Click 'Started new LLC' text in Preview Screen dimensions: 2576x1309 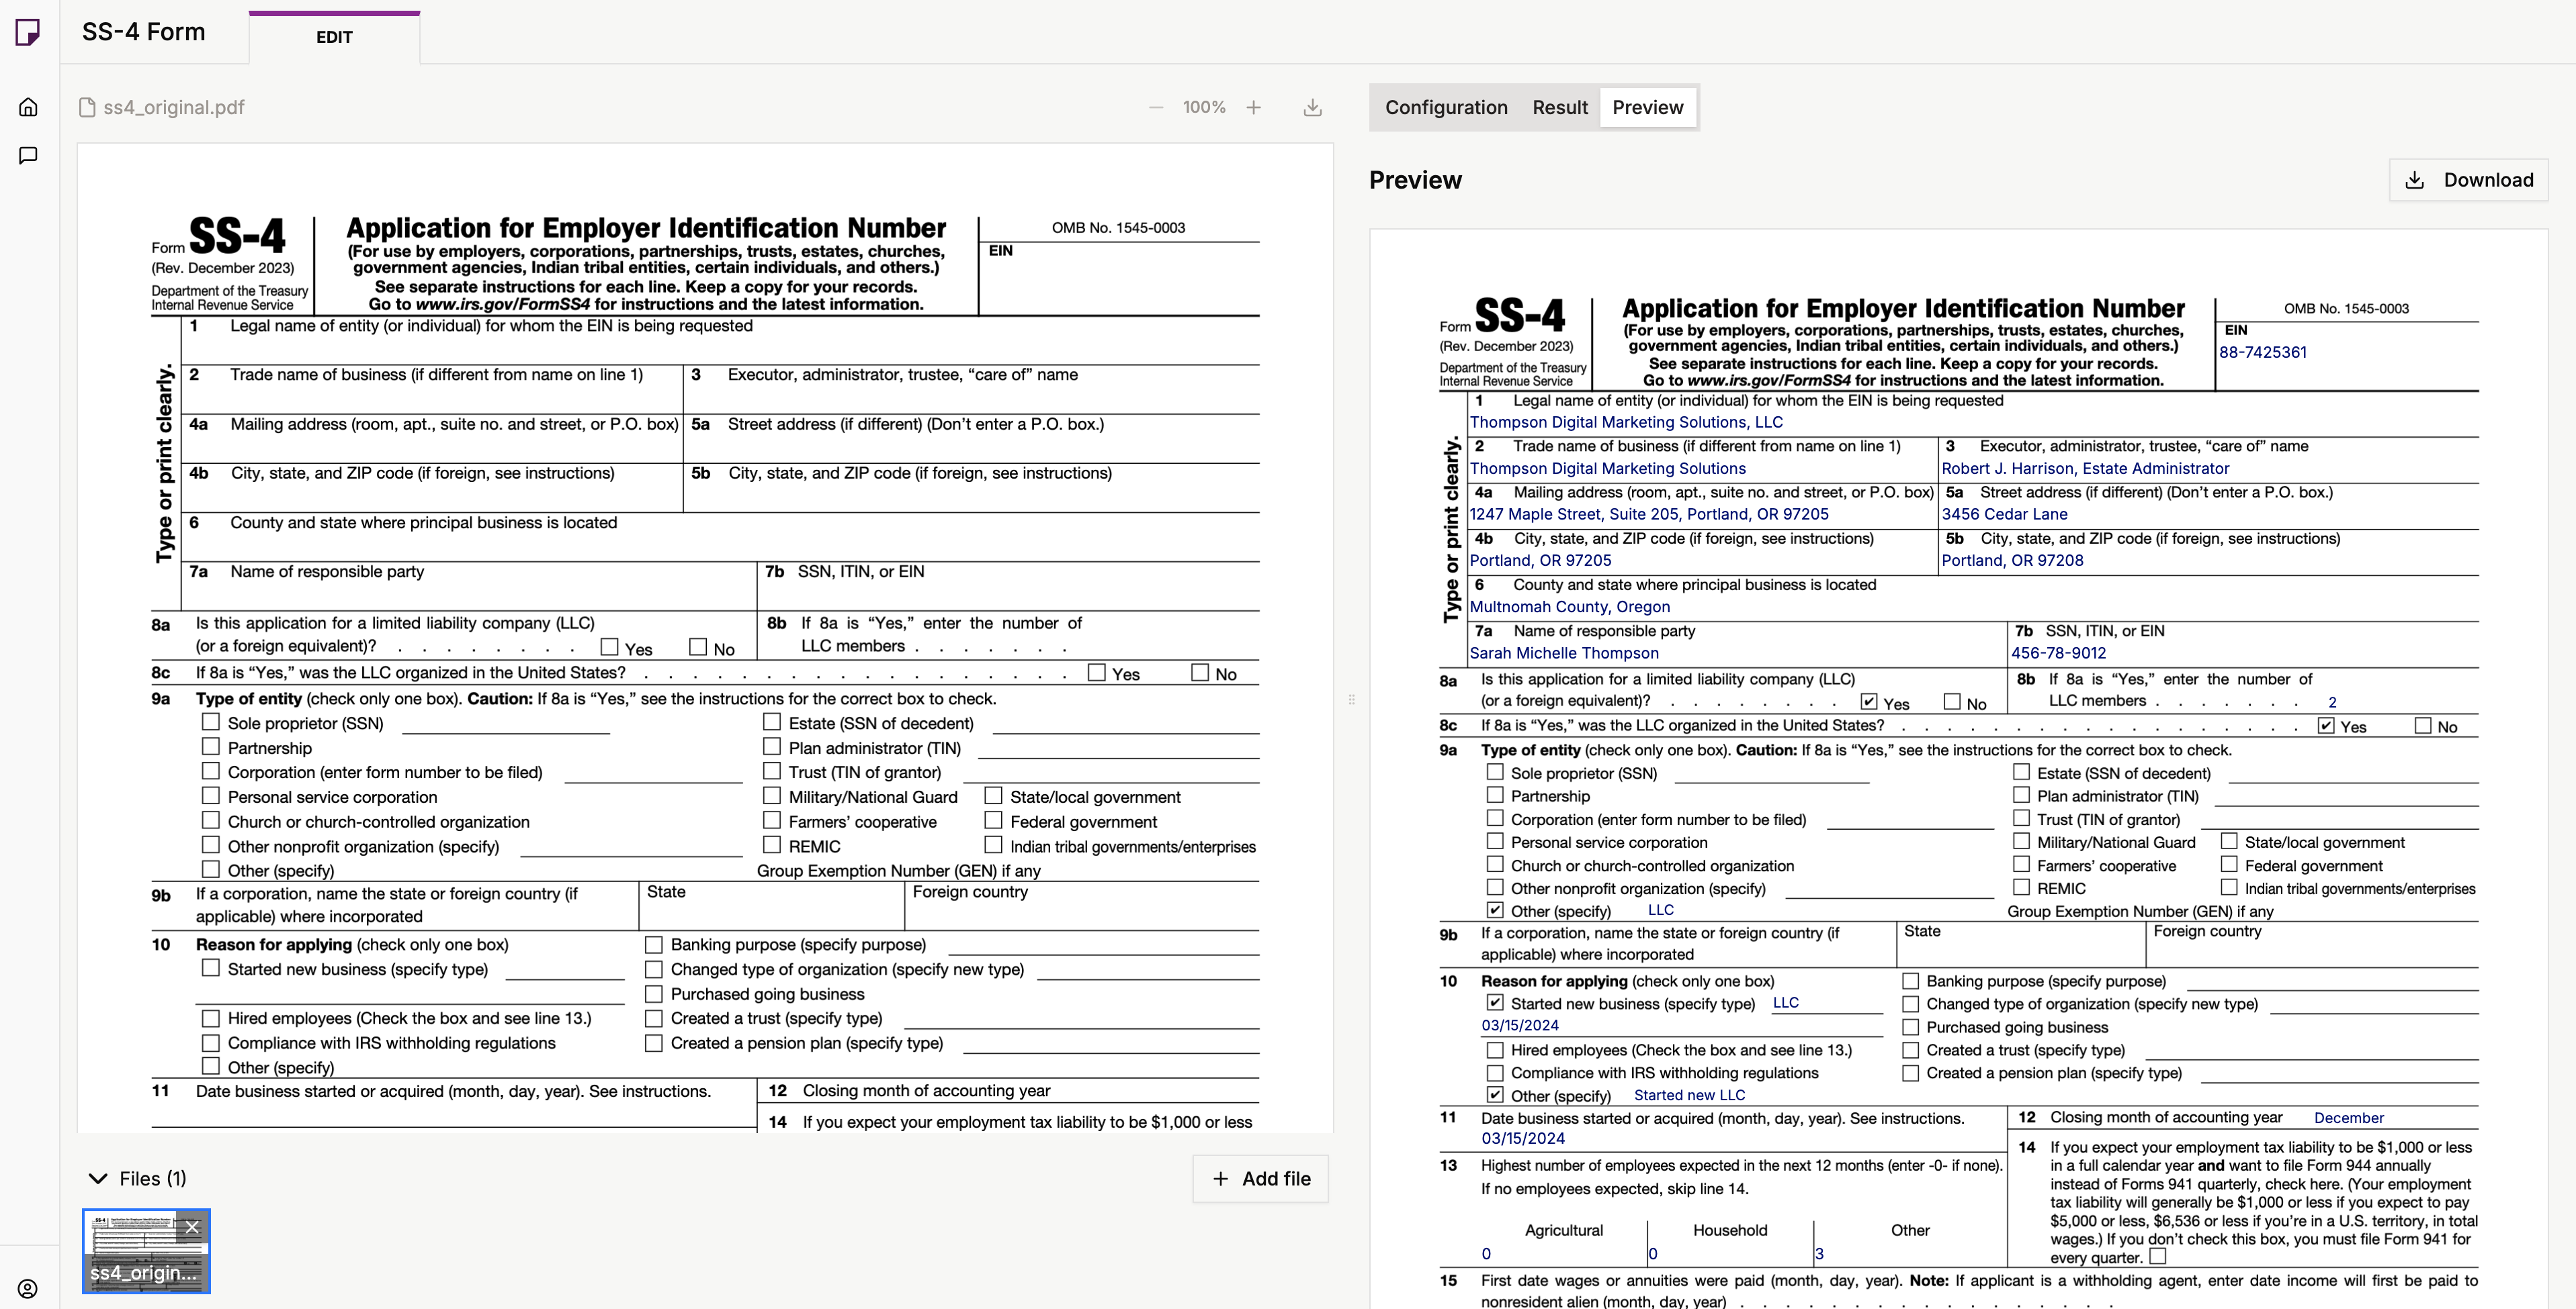[x=1689, y=1095]
